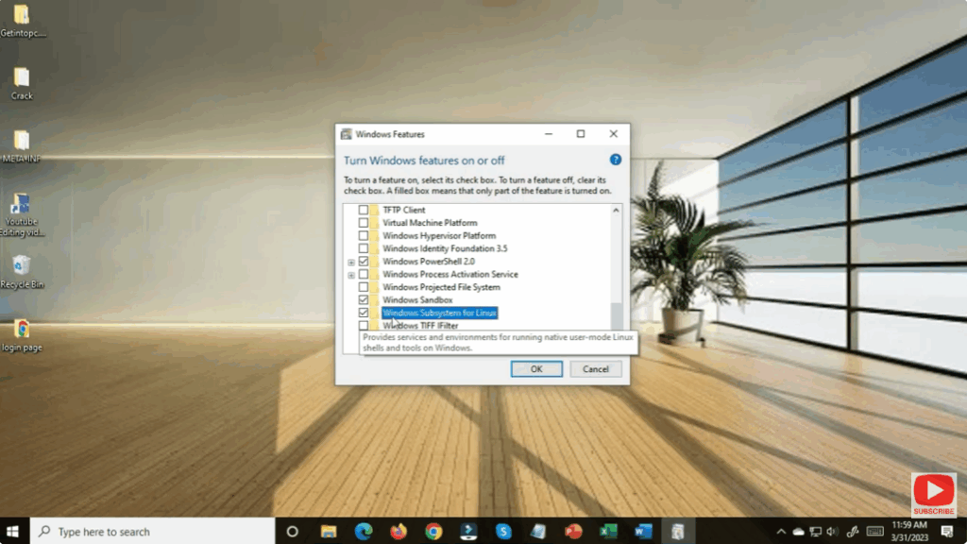Check Virtual Machine Platform
The width and height of the screenshot is (967, 544).
pos(364,223)
